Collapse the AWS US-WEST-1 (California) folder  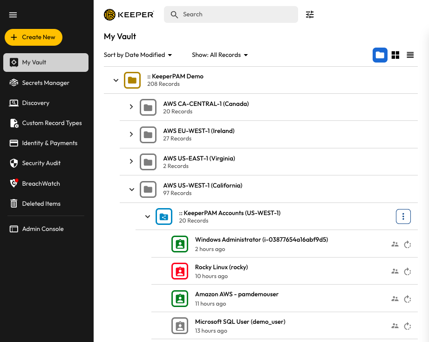pos(131,189)
